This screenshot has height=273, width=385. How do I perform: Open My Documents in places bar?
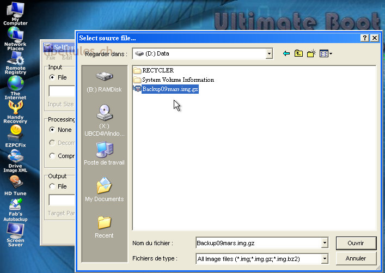coord(105,190)
